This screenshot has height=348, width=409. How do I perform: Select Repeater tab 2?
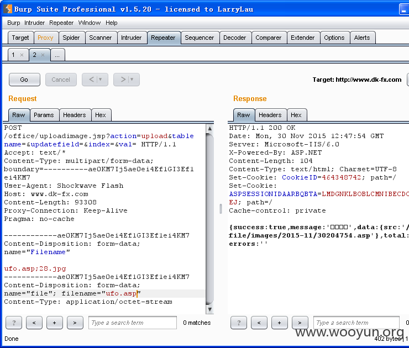[x=34, y=55]
